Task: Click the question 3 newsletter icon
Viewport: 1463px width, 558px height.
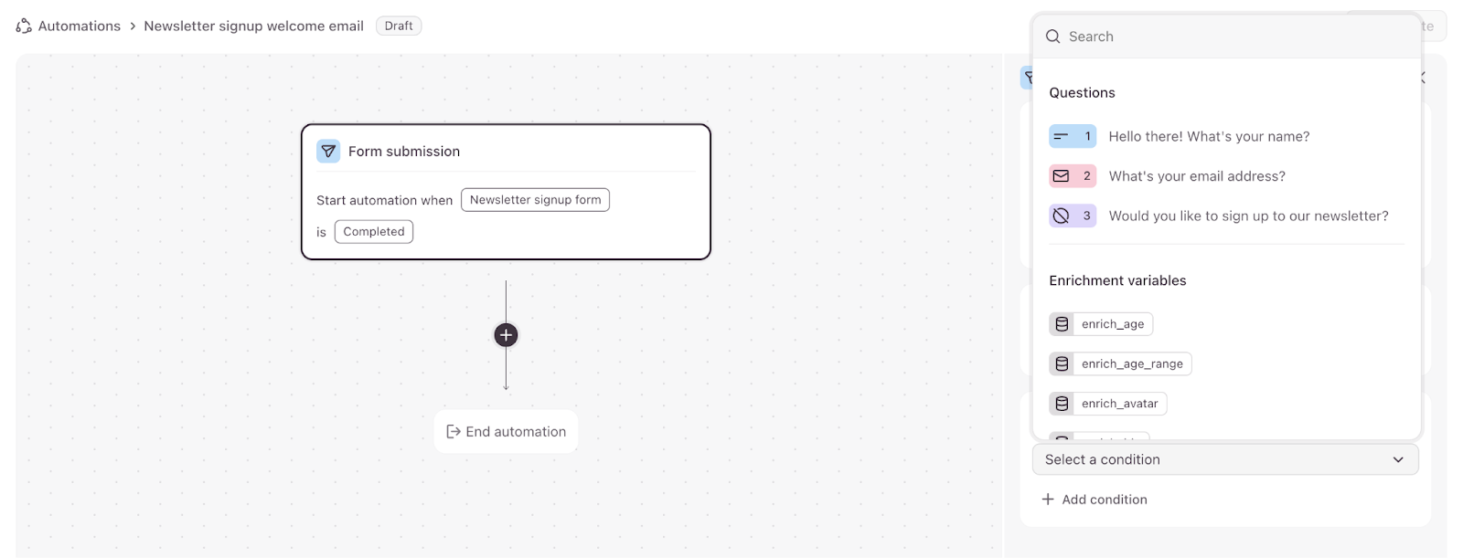Action: click(x=1061, y=216)
